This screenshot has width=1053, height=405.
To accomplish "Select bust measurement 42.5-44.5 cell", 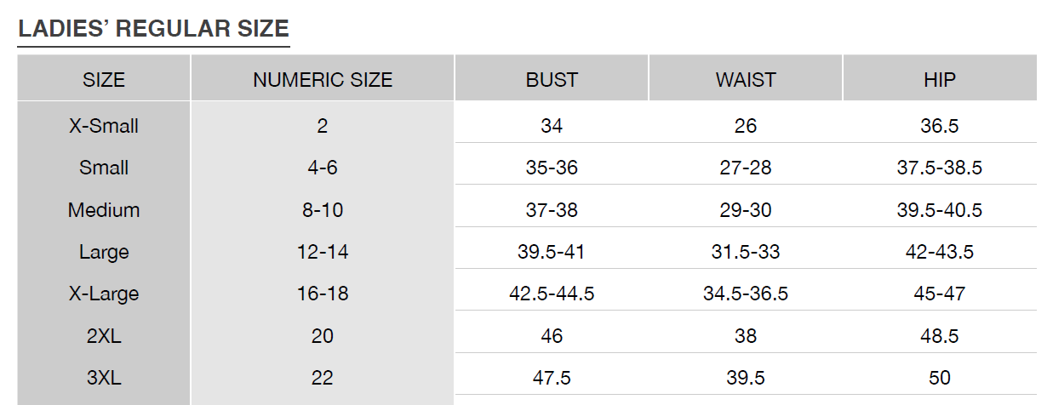I will click(x=552, y=294).
